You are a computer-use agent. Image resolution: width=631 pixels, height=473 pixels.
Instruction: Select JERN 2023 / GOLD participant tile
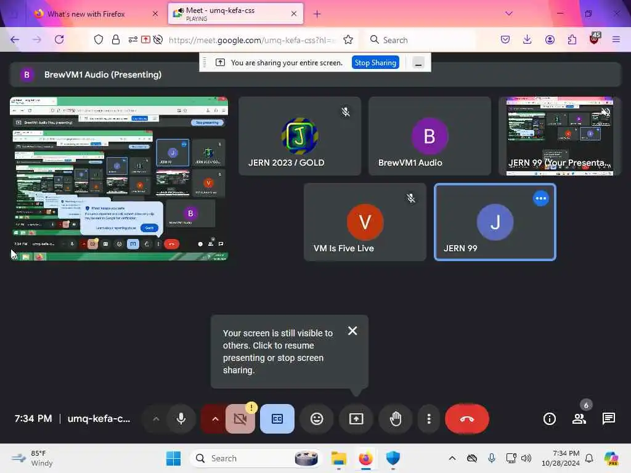click(300, 136)
